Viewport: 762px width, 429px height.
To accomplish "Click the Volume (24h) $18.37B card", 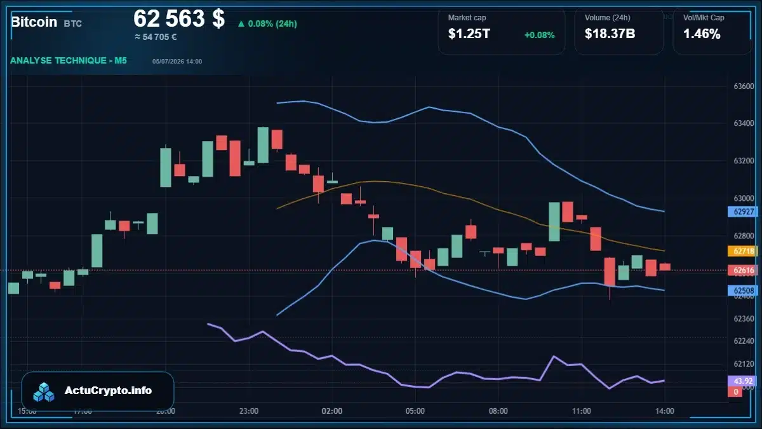I will pos(619,31).
